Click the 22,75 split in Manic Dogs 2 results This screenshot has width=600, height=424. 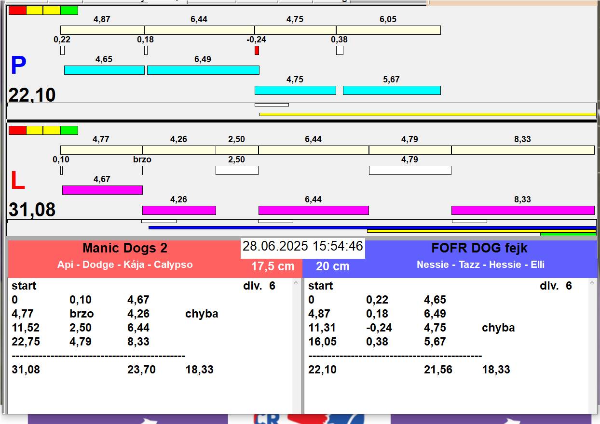pos(26,342)
